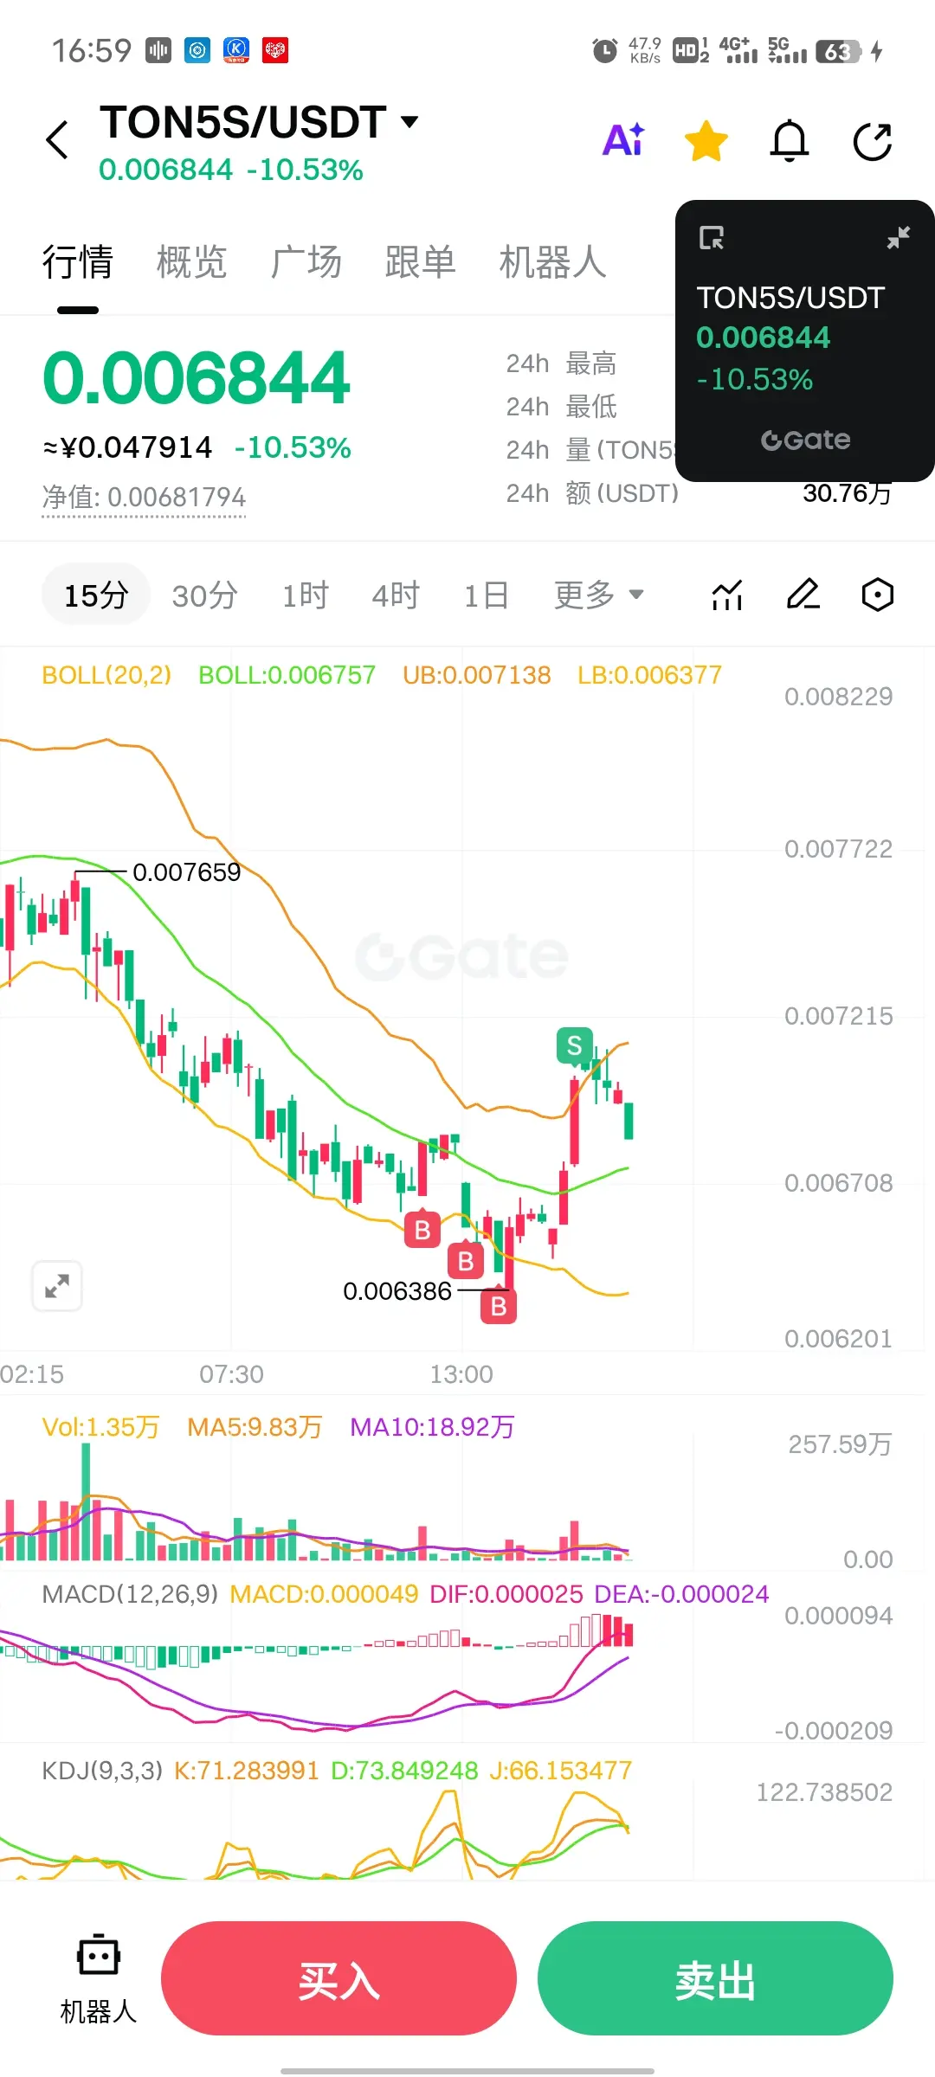Tap the back arrow icon

coord(57,140)
